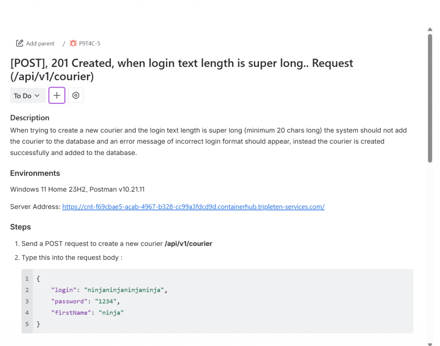Click the "login" line in the code block
The height and width of the screenshot is (346, 440).
coord(108,290)
